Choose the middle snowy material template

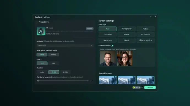(x=127, y=80)
